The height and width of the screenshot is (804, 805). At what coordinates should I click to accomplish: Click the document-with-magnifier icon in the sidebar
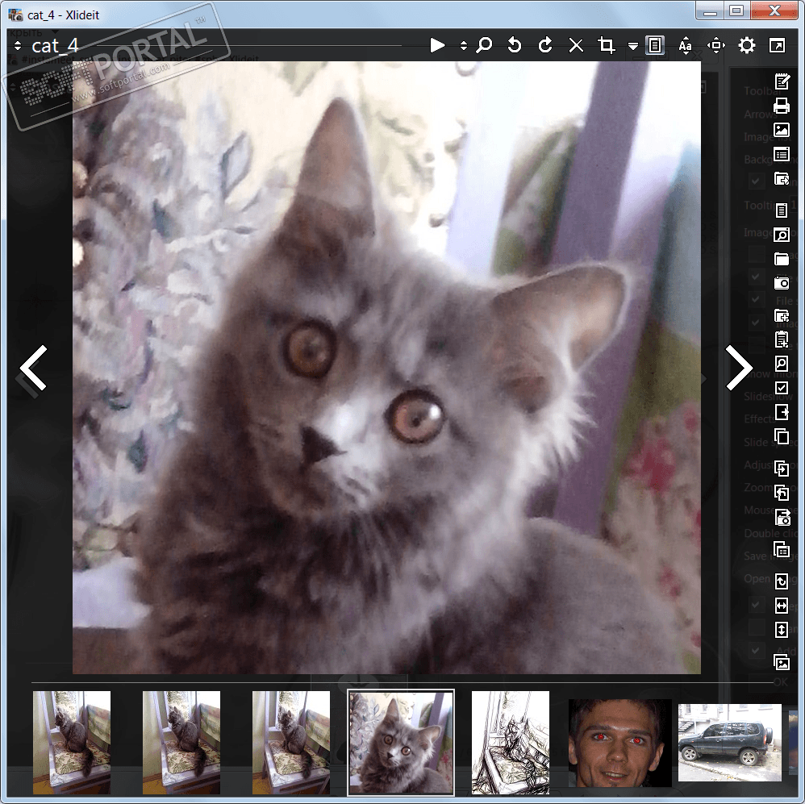tap(782, 364)
